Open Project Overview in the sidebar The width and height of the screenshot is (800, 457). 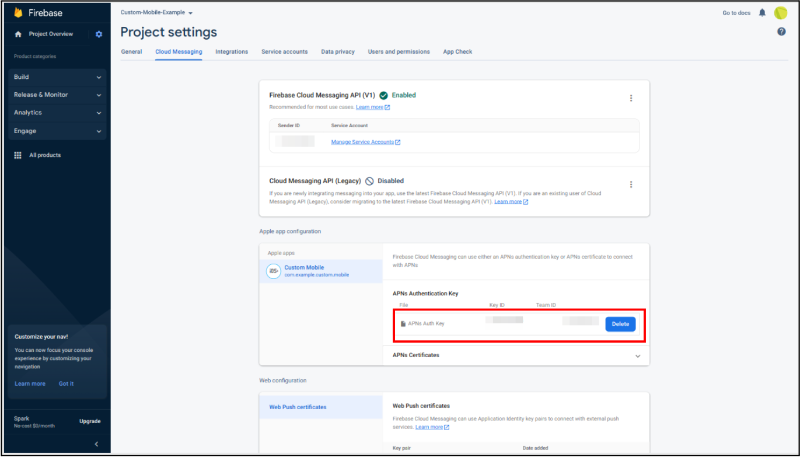(x=51, y=34)
